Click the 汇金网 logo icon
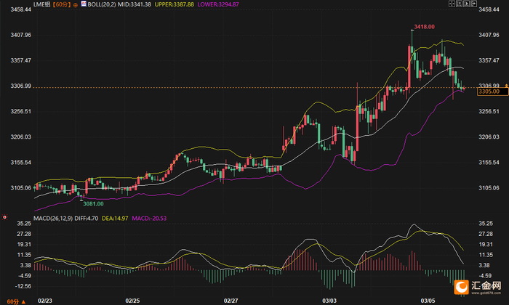 pyautogui.click(x=461, y=287)
